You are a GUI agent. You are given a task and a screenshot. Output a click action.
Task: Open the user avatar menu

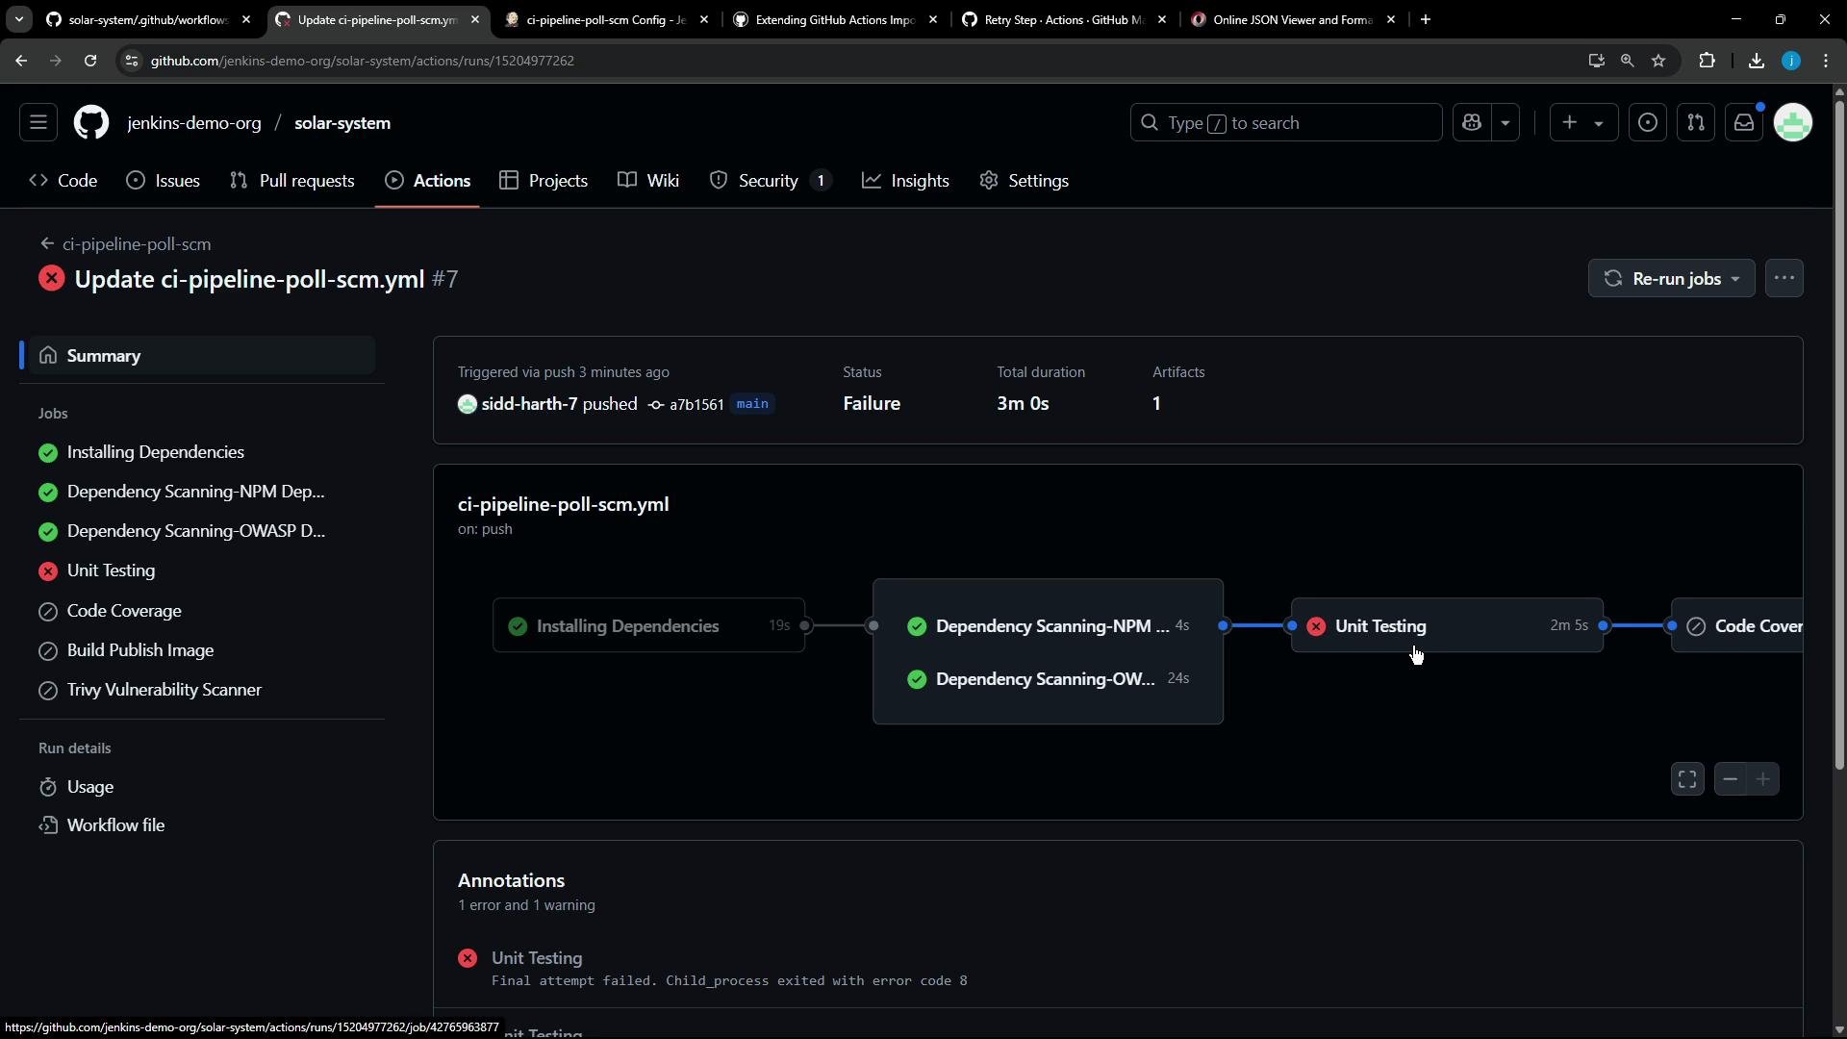tap(1793, 123)
